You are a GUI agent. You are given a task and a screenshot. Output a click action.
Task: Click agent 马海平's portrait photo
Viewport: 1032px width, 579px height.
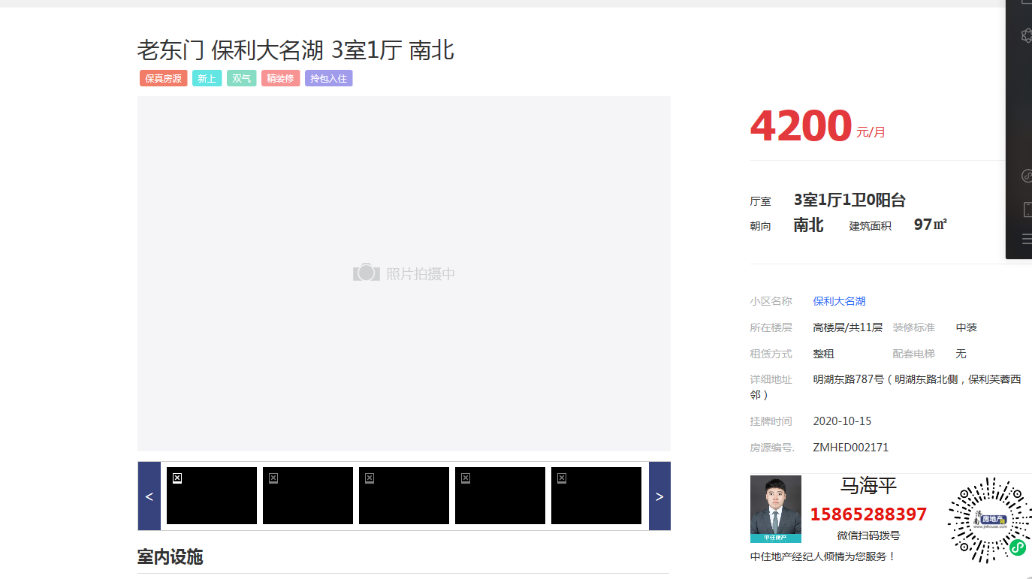[x=776, y=508]
